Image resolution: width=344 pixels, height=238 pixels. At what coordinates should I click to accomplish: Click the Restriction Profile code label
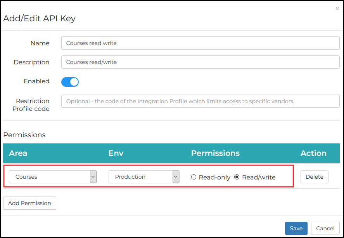31,105
